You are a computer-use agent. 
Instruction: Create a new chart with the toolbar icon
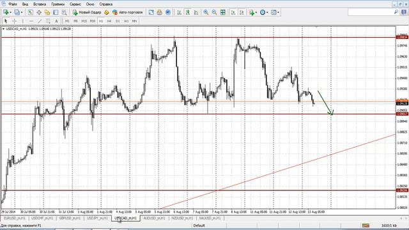coord(6,12)
